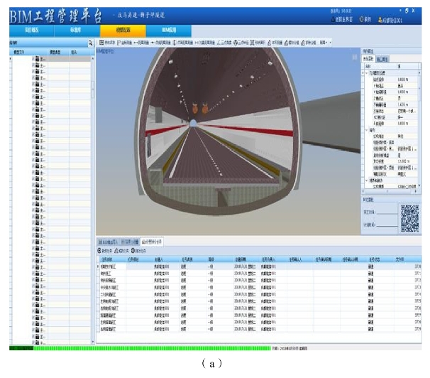Click the vertical scrollbar of model tree
The height and width of the screenshot is (378, 430).
pos(93,90)
